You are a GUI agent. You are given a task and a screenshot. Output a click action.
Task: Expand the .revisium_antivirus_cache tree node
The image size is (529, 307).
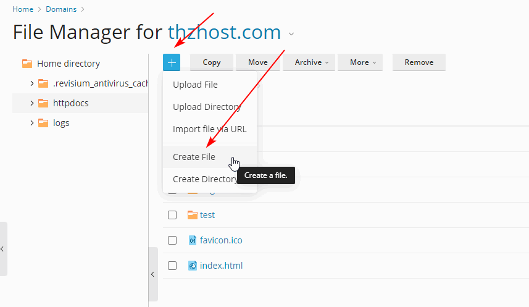[x=31, y=83]
